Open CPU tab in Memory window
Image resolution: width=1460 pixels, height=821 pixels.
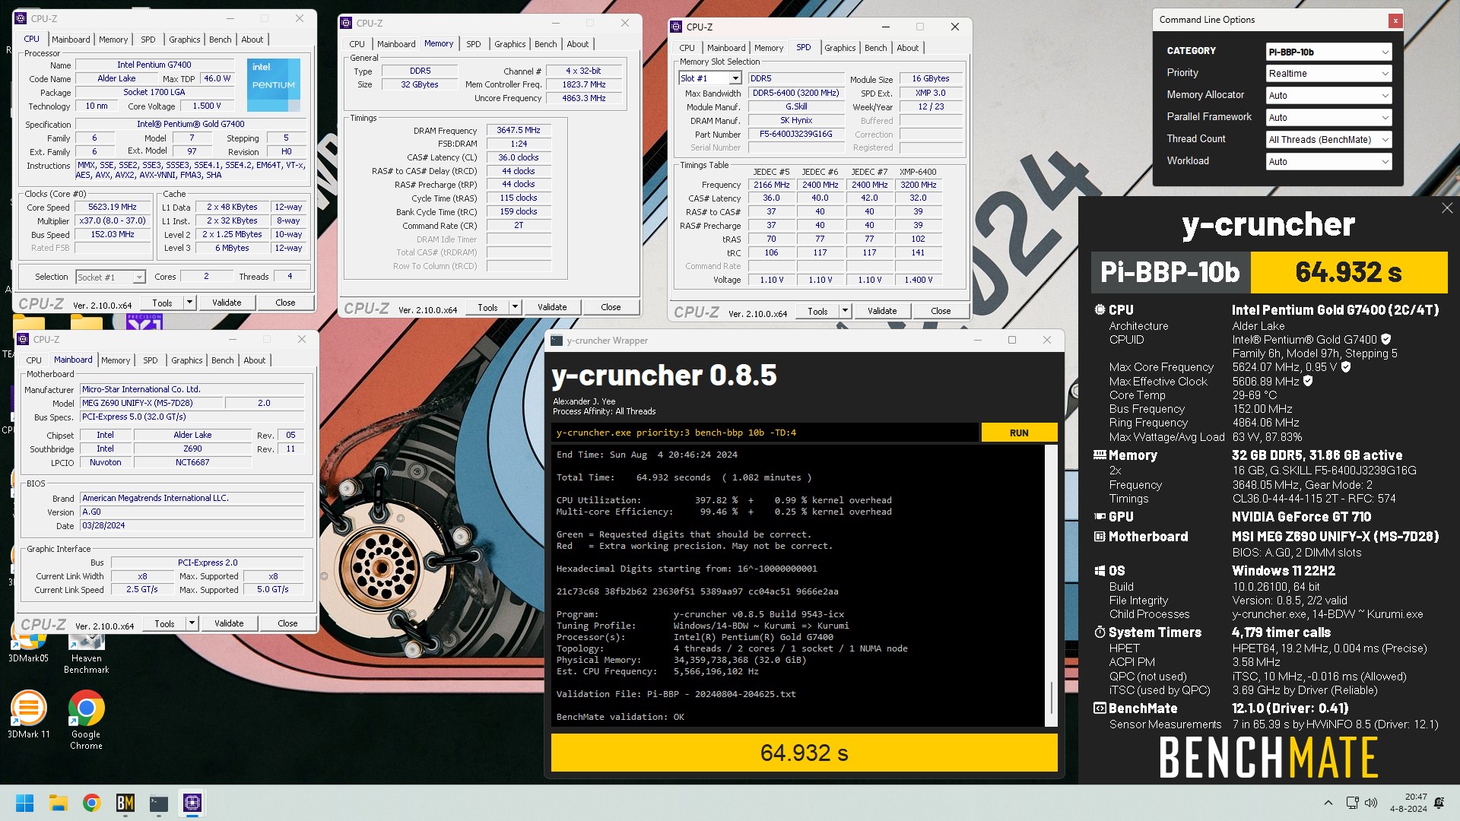pyautogui.click(x=357, y=44)
